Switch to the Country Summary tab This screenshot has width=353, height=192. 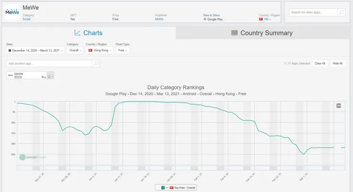click(261, 33)
